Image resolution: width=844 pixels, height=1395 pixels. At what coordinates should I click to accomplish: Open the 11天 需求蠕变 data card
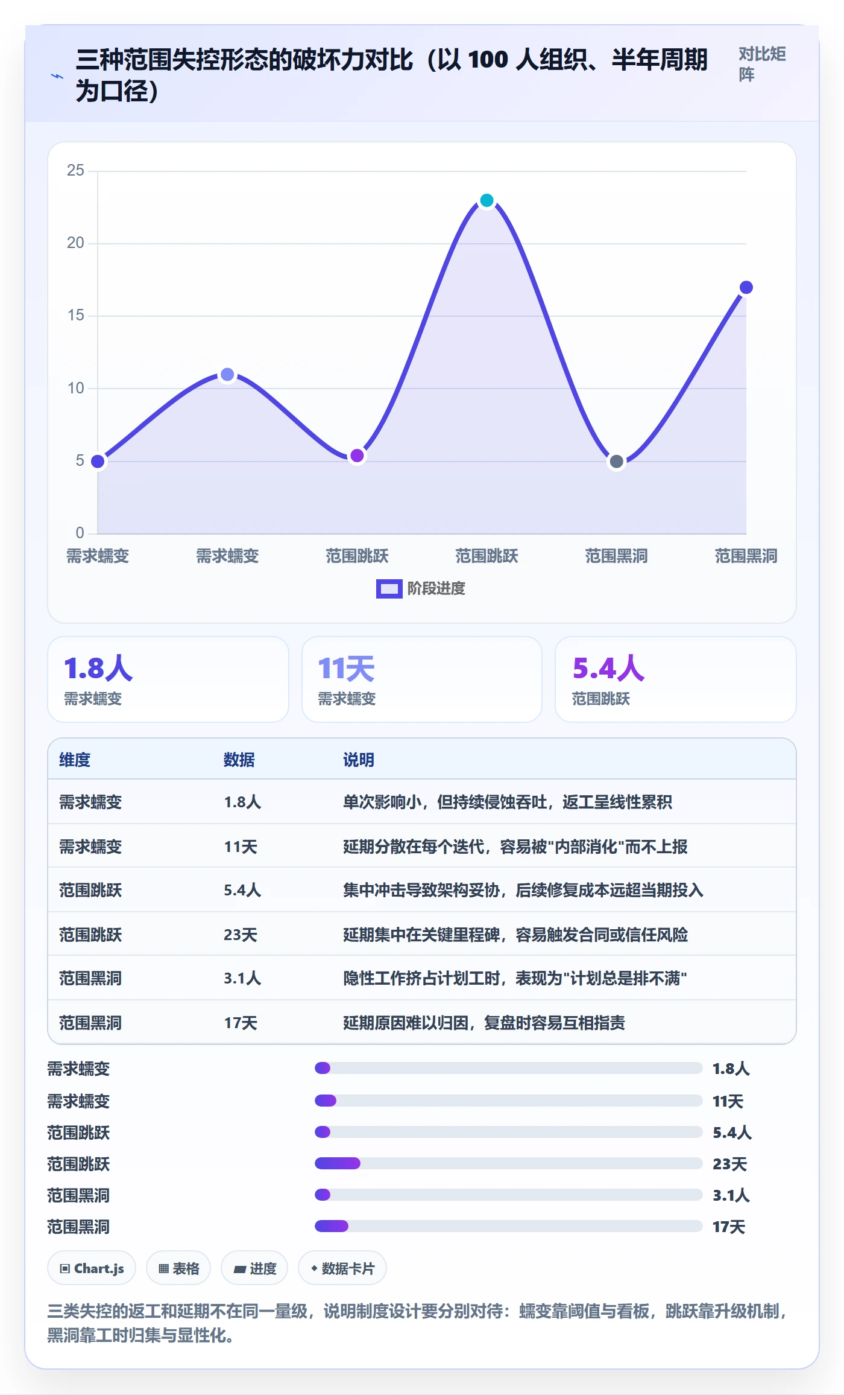pyautogui.click(x=422, y=679)
